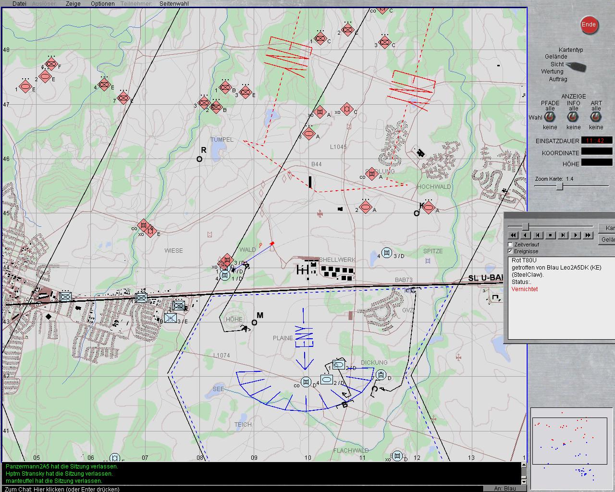
Task: Open the Datei menu
Action: [x=19, y=3]
